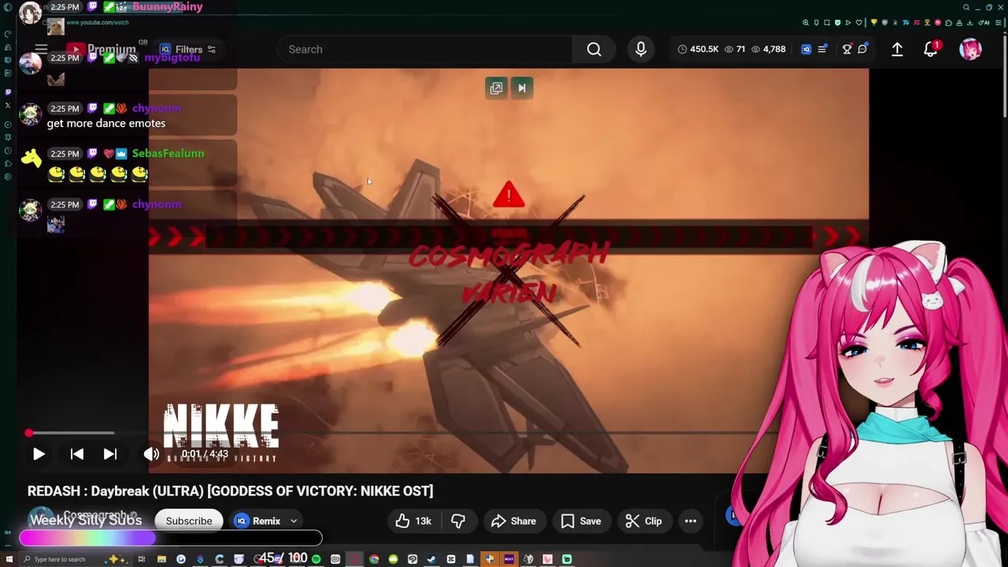This screenshot has width=1008, height=567.
Task: Go to the YouTube Premium home logo
Action: coord(101,50)
